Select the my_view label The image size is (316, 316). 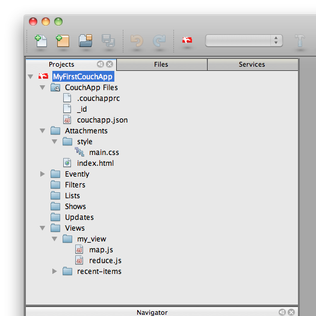[91, 239]
